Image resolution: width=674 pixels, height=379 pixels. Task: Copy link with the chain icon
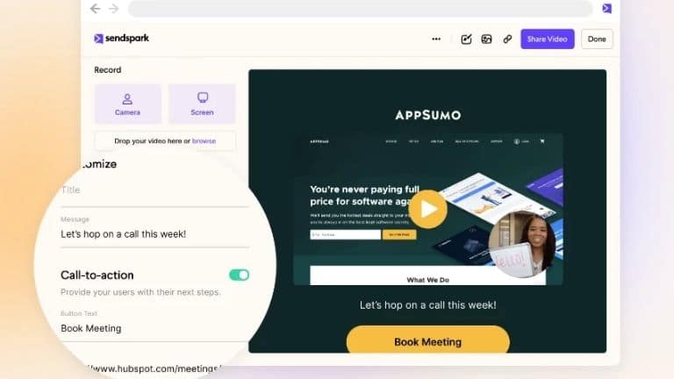click(507, 39)
